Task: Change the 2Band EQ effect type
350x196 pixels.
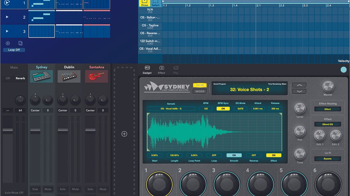Action: point(327,124)
